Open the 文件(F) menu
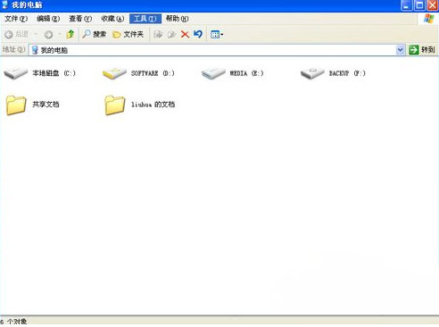 point(16,19)
